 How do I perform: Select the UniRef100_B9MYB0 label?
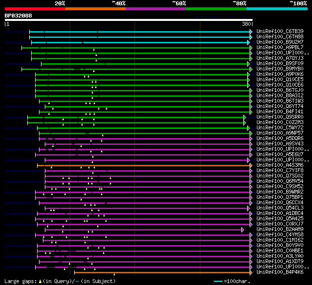(280, 69)
